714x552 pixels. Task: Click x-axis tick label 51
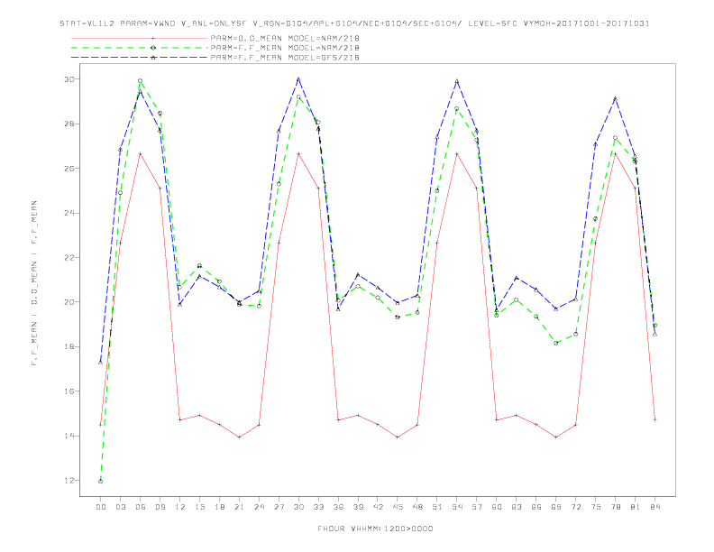point(437,507)
